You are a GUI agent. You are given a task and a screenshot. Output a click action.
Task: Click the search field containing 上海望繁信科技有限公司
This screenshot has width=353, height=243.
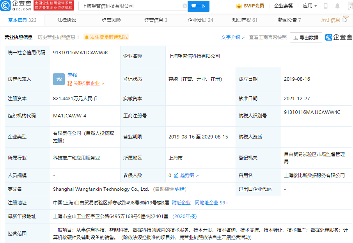[133, 6]
